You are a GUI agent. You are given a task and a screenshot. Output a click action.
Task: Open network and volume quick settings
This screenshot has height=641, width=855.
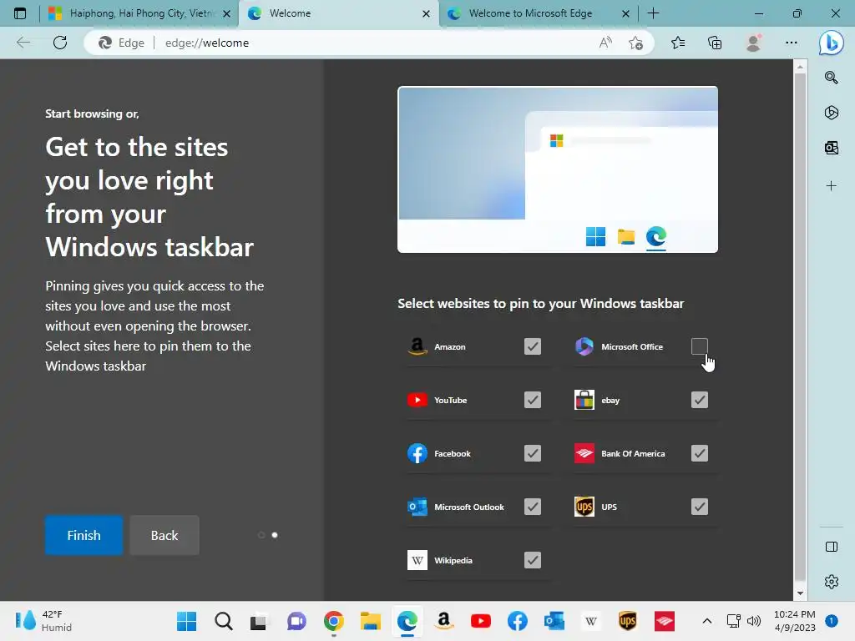(x=743, y=621)
